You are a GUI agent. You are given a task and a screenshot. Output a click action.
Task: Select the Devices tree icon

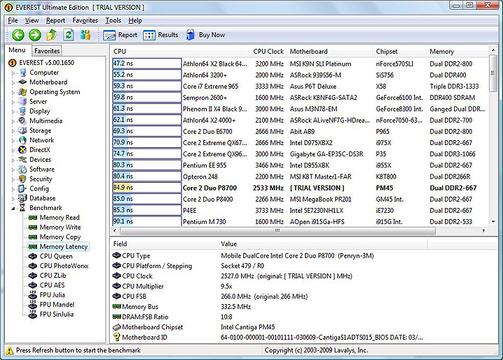coord(22,160)
